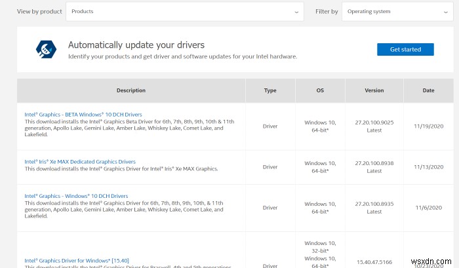Sort by the Version column header
This screenshot has height=268, width=459.
click(374, 90)
